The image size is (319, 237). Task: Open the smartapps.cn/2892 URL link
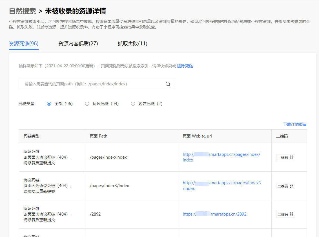pos(214,214)
